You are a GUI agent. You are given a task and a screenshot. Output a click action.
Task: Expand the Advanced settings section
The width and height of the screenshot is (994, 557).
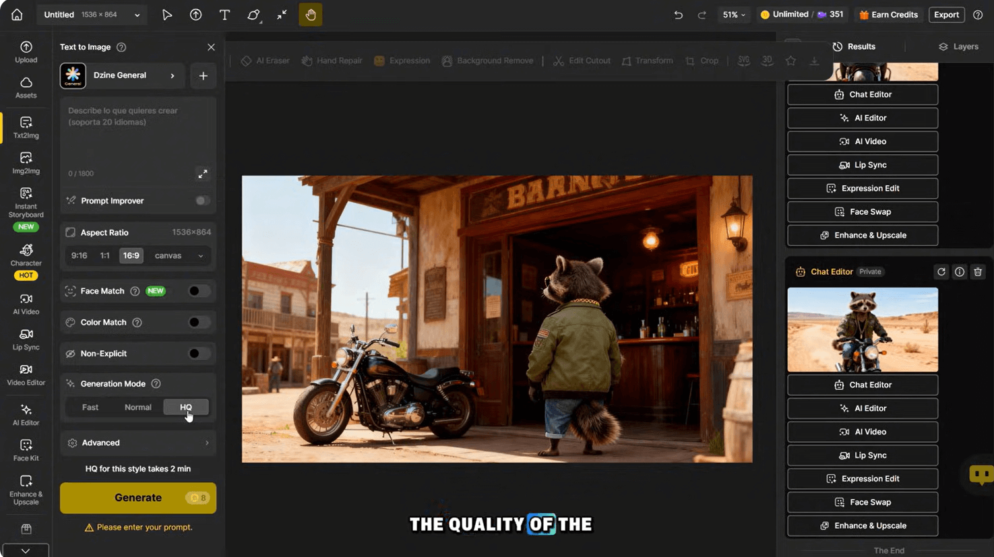point(138,443)
